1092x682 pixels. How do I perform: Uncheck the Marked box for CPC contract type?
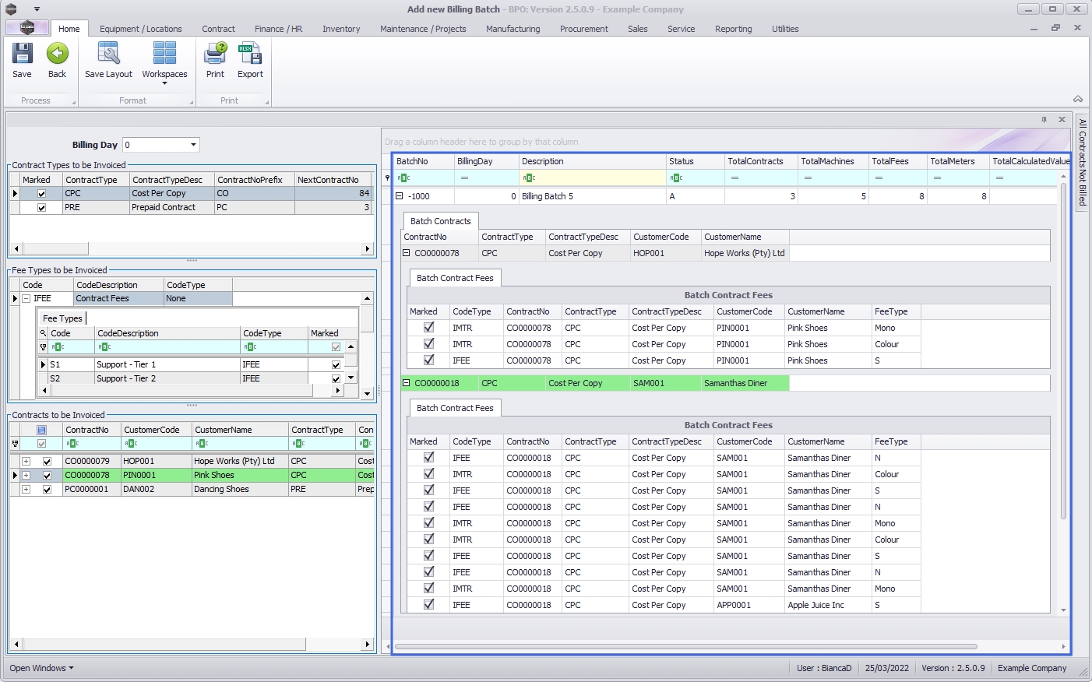point(42,194)
